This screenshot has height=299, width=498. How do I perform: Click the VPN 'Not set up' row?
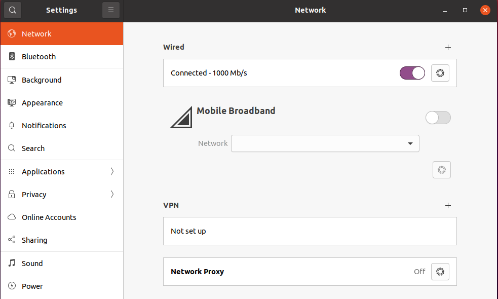[x=310, y=231]
